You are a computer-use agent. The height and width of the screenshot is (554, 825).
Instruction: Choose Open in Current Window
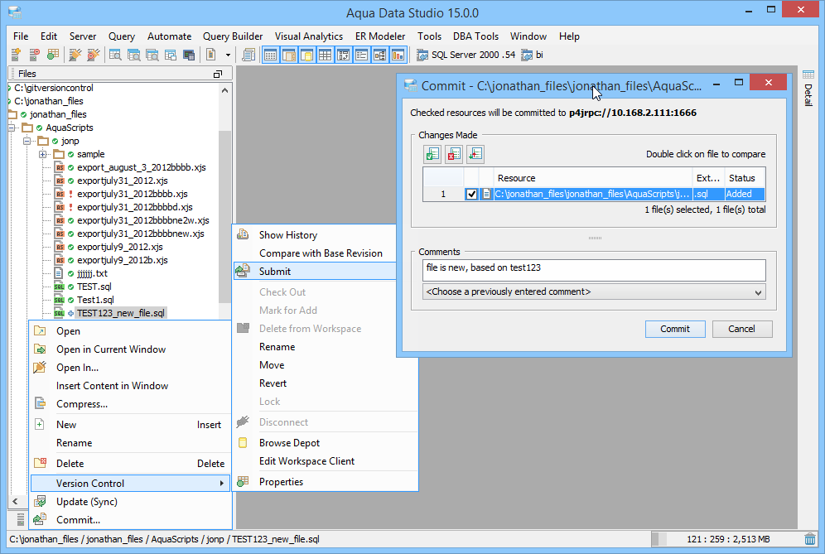tap(131, 349)
